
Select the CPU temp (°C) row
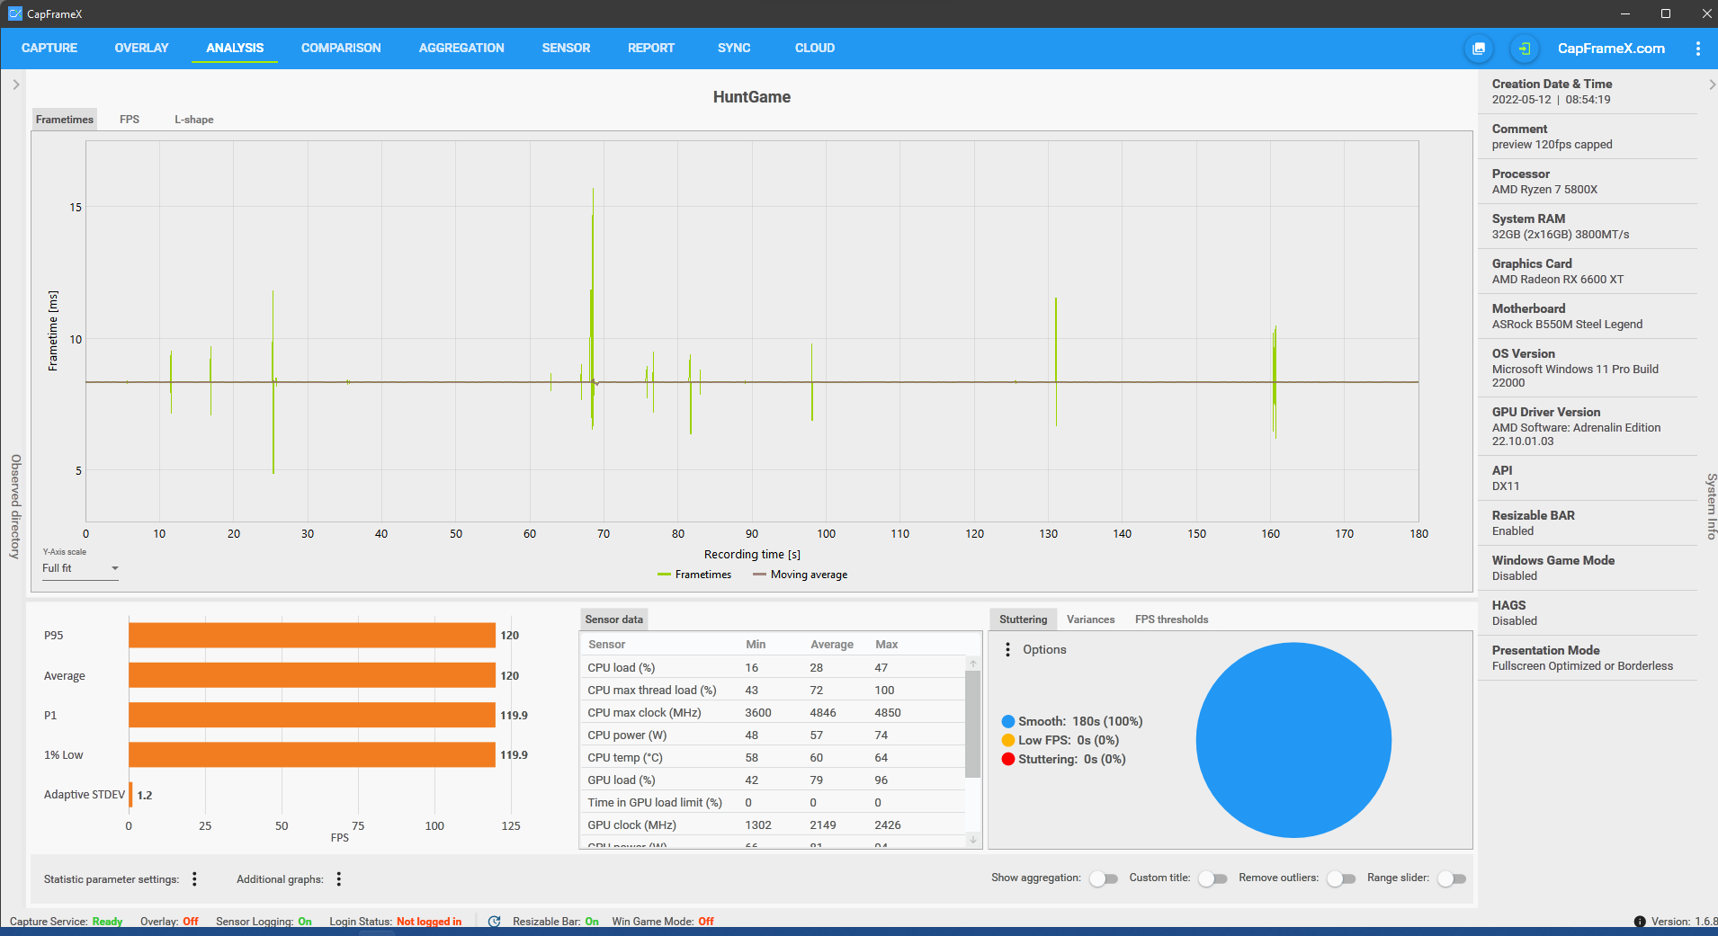[x=774, y=757]
